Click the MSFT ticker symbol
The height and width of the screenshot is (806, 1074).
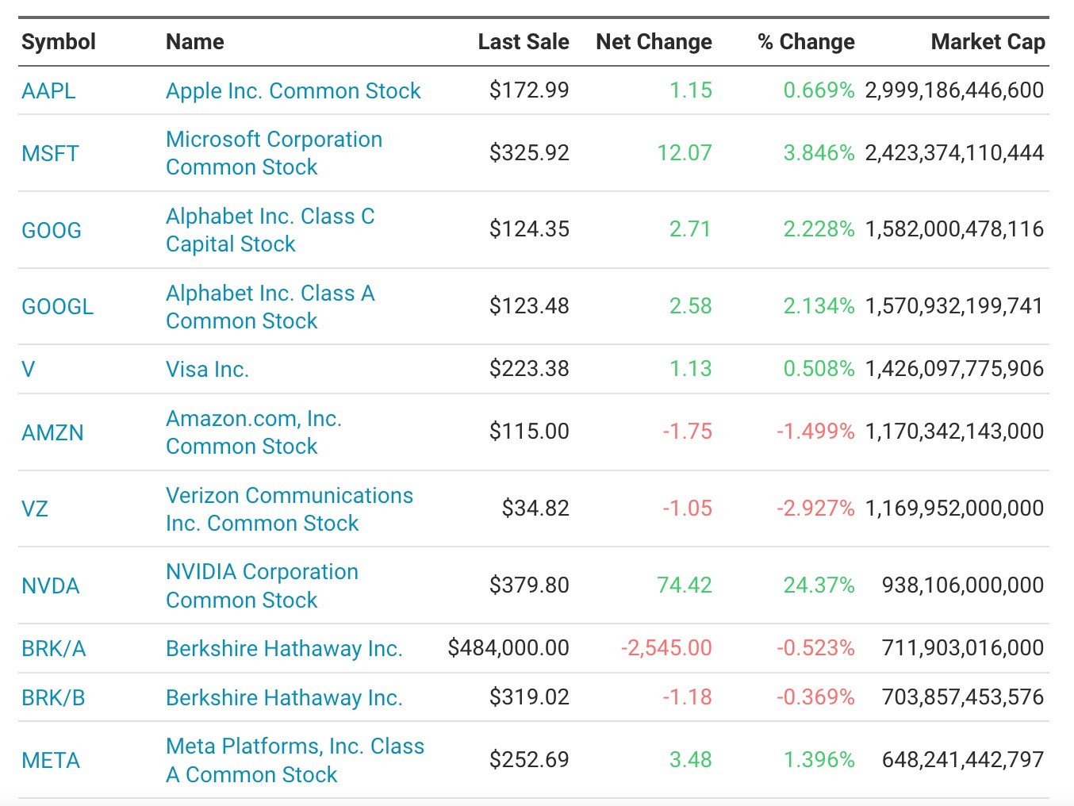point(50,153)
